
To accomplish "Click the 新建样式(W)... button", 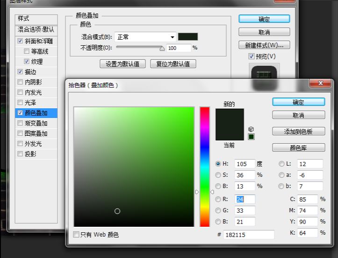I will tap(264, 45).
